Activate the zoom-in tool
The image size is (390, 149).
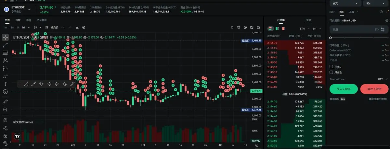[x=5, y=110]
